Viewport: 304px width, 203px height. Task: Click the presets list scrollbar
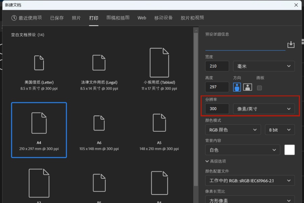click(196, 110)
